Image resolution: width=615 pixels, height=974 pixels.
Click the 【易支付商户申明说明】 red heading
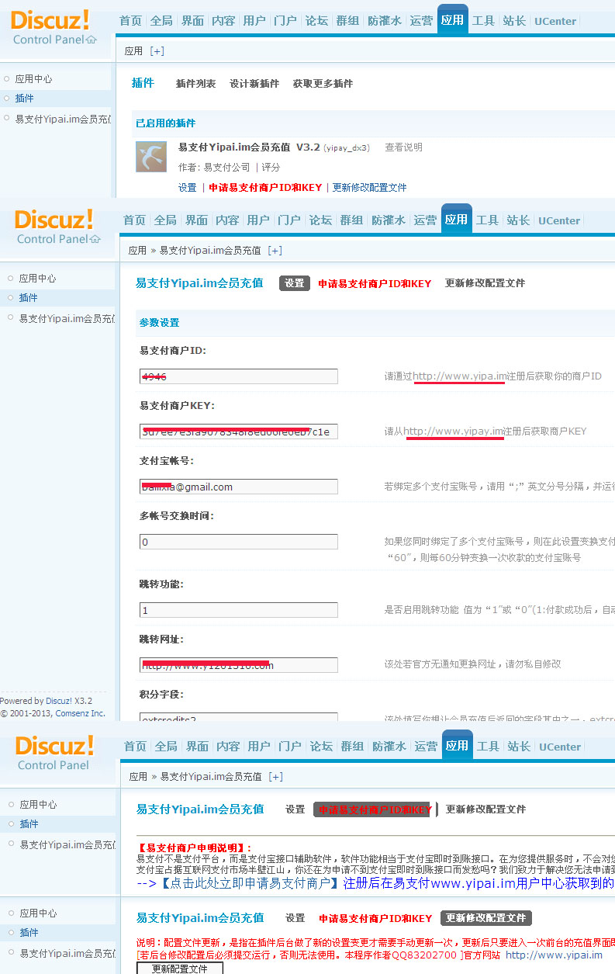click(x=194, y=848)
